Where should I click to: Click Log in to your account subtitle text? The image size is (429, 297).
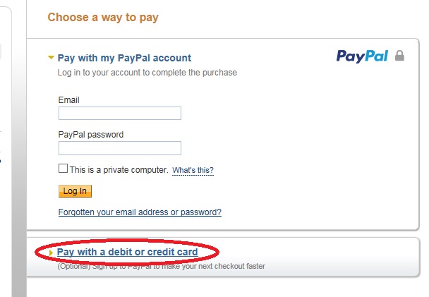tap(147, 73)
